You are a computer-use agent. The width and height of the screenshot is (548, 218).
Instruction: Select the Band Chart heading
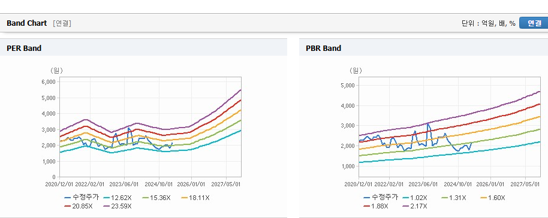[26, 23]
